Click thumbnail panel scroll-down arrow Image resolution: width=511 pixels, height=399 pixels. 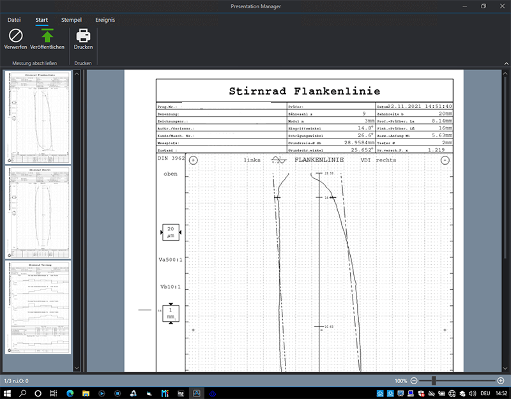[77, 368]
